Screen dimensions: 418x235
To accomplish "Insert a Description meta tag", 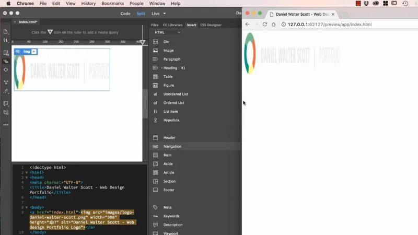I will click(x=173, y=225).
